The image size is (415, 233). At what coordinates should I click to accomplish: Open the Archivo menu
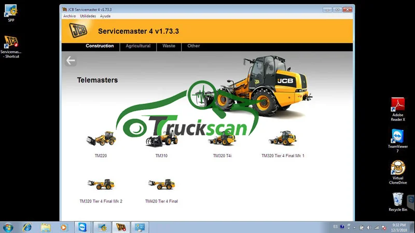point(70,16)
